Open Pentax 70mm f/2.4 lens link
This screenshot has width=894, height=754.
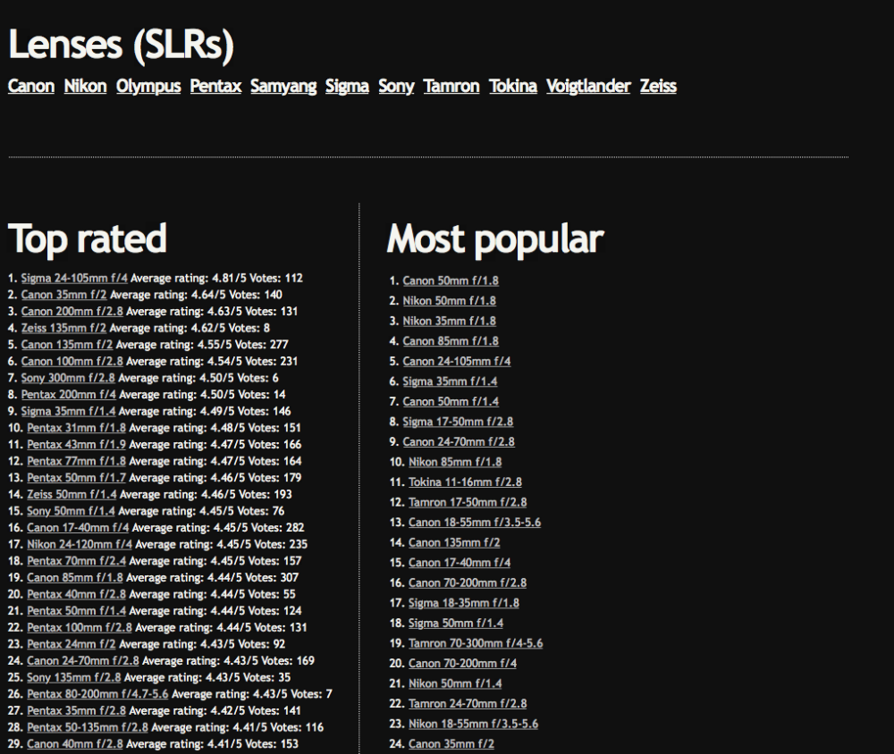coord(76,561)
